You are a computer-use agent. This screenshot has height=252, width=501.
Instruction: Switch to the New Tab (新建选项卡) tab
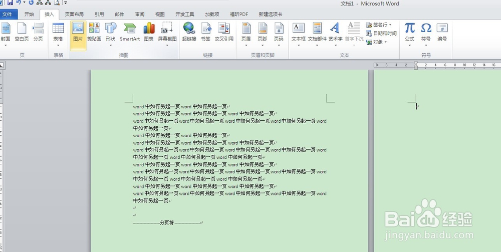271,14
